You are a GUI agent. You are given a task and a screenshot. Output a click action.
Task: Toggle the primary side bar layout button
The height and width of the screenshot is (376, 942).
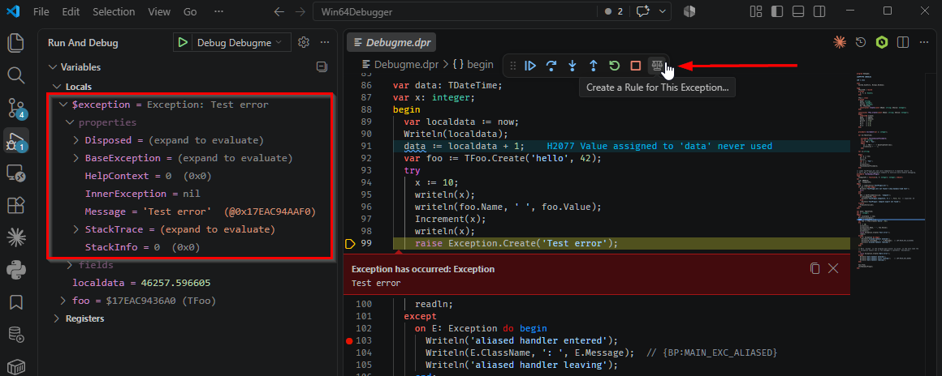[x=777, y=11]
